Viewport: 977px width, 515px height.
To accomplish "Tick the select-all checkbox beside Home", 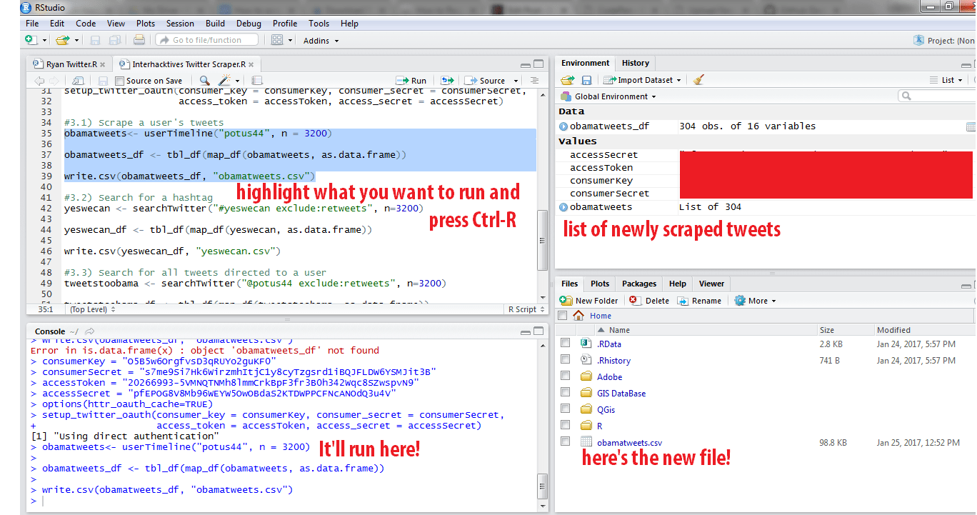I will tap(563, 316).
